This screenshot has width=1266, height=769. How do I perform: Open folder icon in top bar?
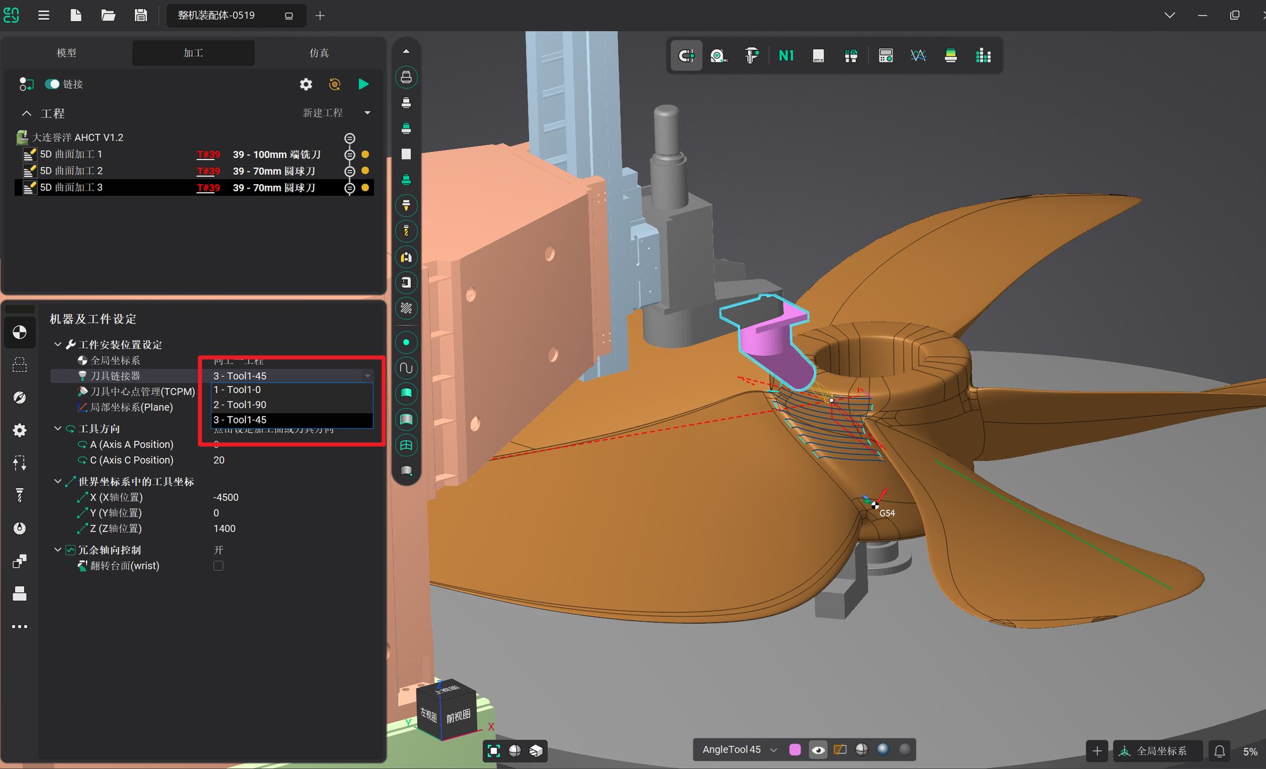[x=108, y=15]
